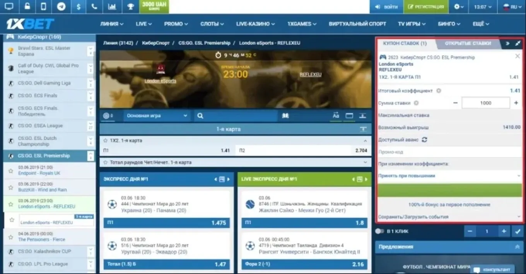Click the dollar sign payments icon
The height and width of the screenshot is (274, 526).
coord(78,7)
